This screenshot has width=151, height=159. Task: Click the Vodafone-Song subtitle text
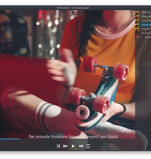click(73, 136)
